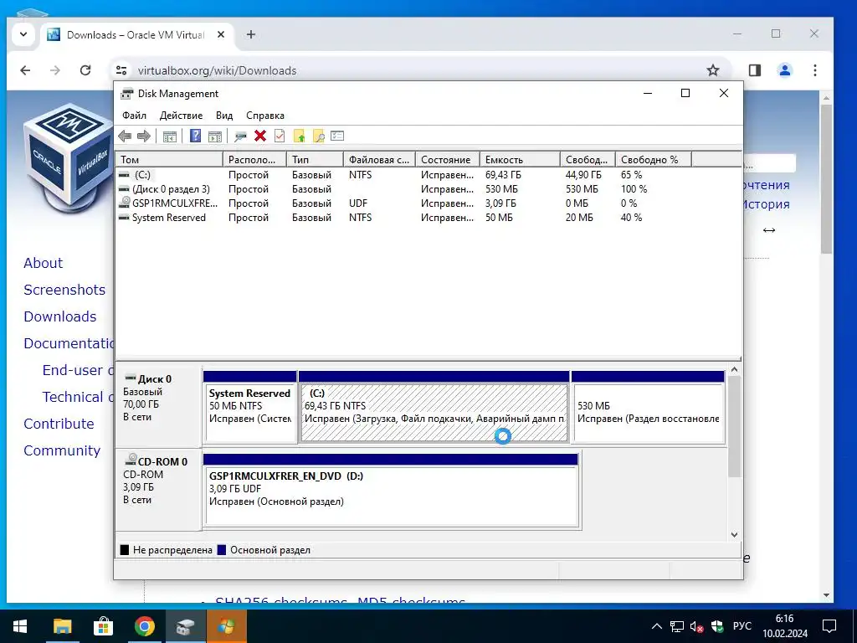This screenshot has height=643, width=857.
Task: Select the 530 МБ recovery partition block
Action: 649,407
